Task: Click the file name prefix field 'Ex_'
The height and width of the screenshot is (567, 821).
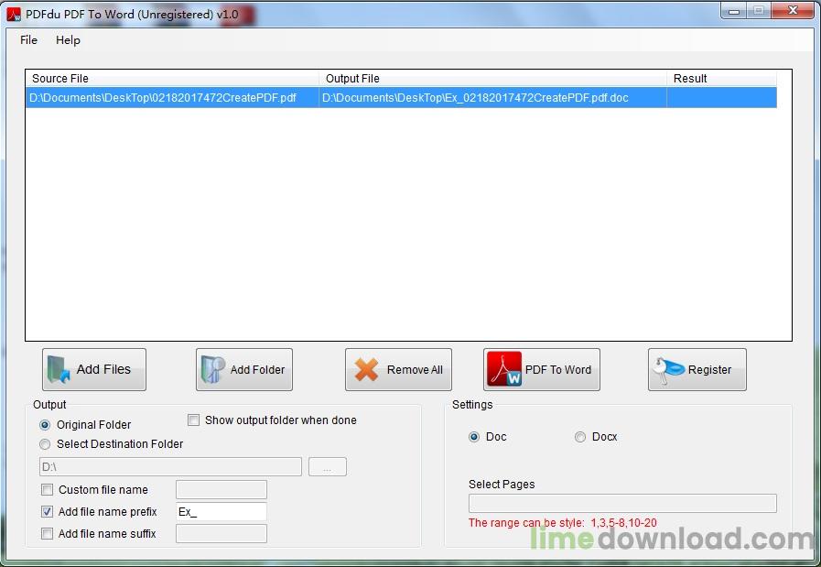Action: [221, 511]
